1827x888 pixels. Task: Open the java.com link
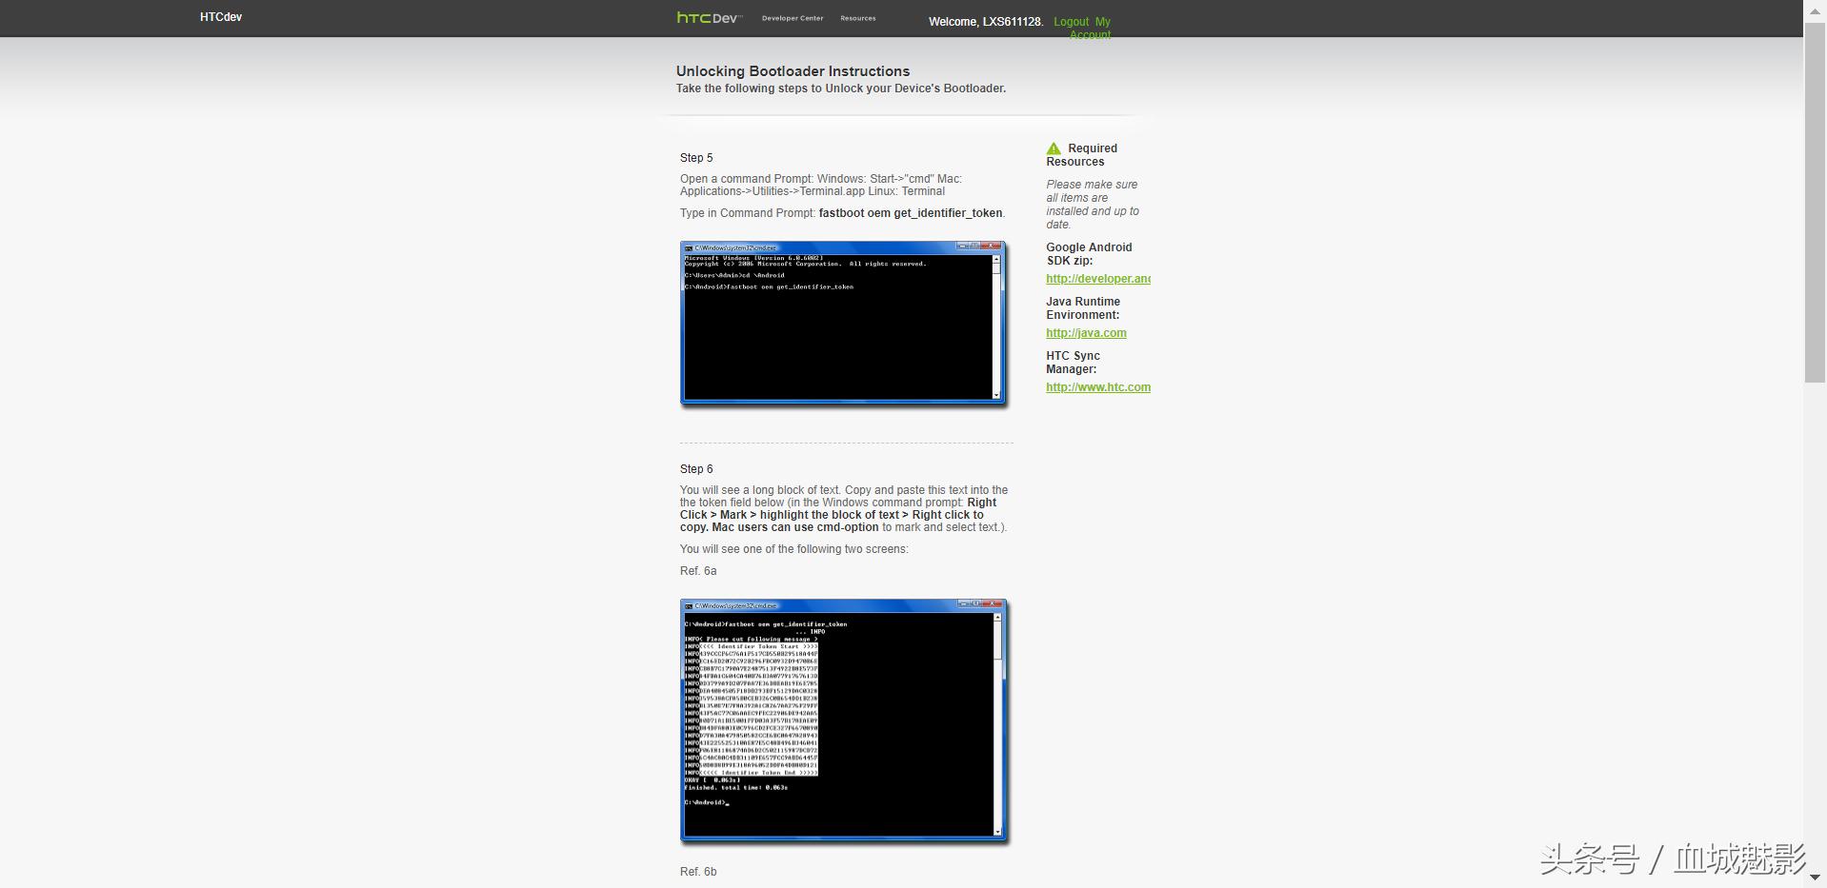point(1086,333)
